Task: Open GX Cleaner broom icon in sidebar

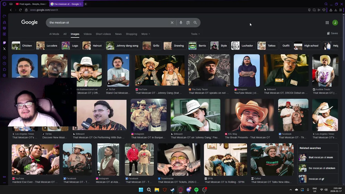Action: (x=4, y=22)
